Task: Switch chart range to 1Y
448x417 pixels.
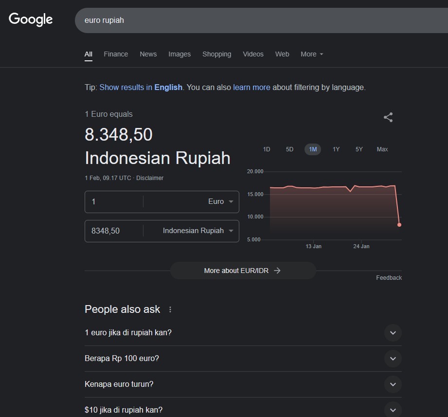Action: point(336,149)
